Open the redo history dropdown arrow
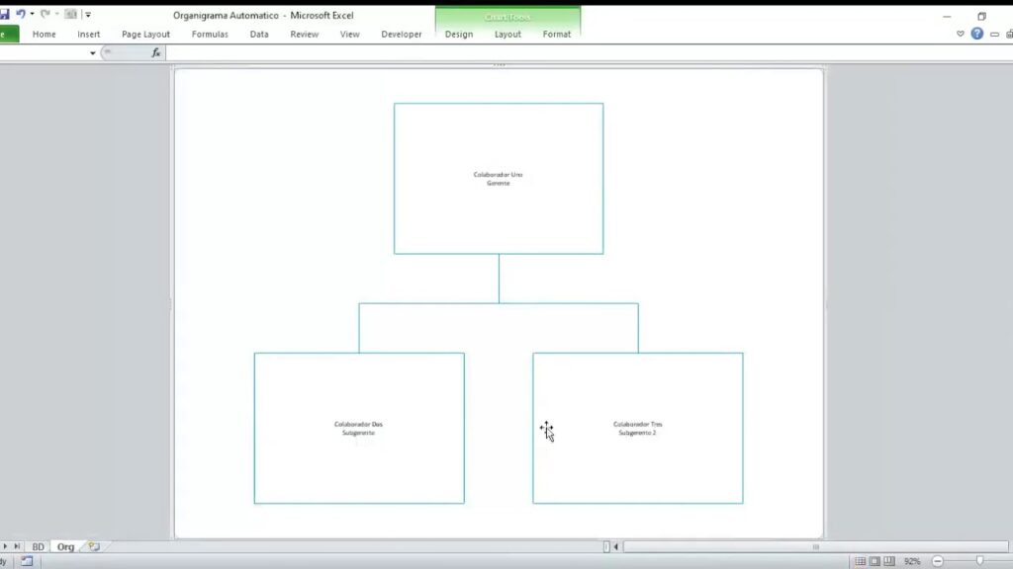Screen dimensions: 1013x569 click(x=56, y=14)
